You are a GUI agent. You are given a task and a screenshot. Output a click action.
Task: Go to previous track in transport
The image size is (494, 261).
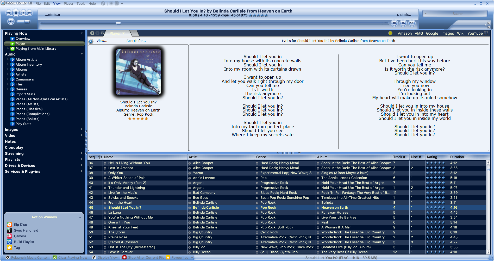click(x=9, y=13)
